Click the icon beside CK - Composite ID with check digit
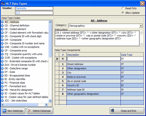The width and height of the screenshot is (146, 116). click(2, 36)
